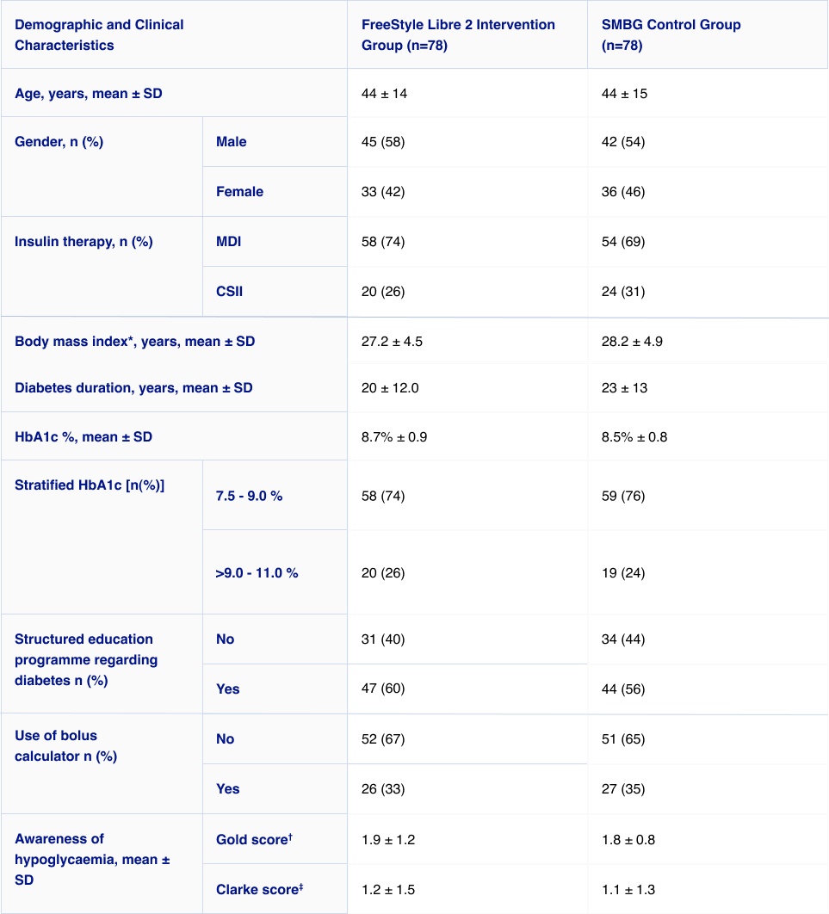The width and height of the screenshot is (829, 914).
Task: Select the 'Use of bolus calculator' row label
Action: pos(66,745)
